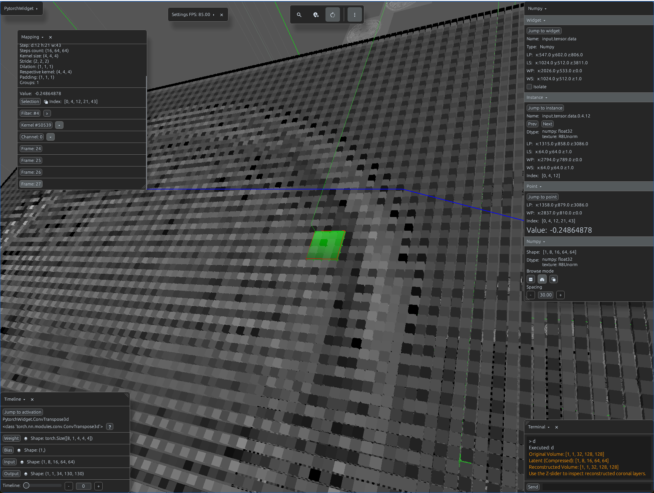This screenshot has width=654, height=493.
Task: Decrease Spacing with the minus button
Action: pyautogui.click(x=531, y=295)
